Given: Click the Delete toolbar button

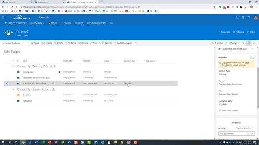Looking at the screenshot, I should click(58, 43).
